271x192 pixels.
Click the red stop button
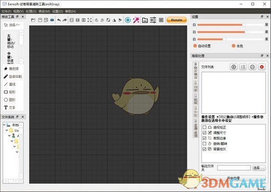coord(262,67)
